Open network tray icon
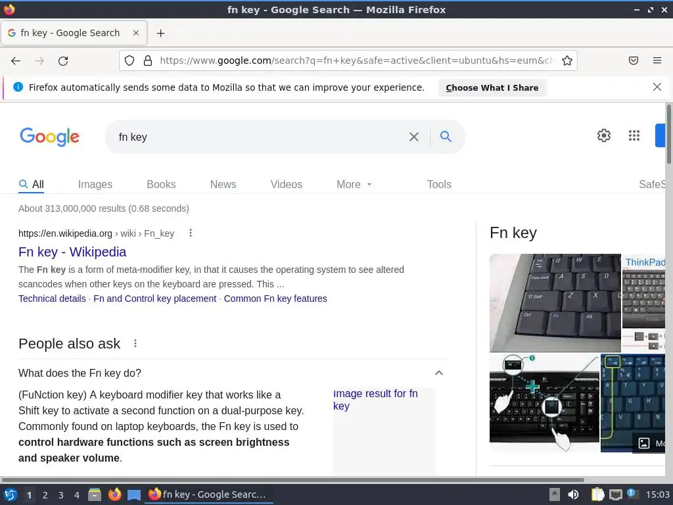 click(615, 494)
